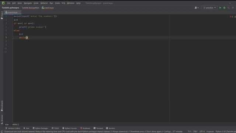This screenshot has height=133, width=236.
Task: Open Python Packages tool window
Action: coord(40,128)
